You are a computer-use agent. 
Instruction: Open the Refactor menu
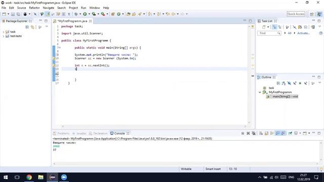34,8
